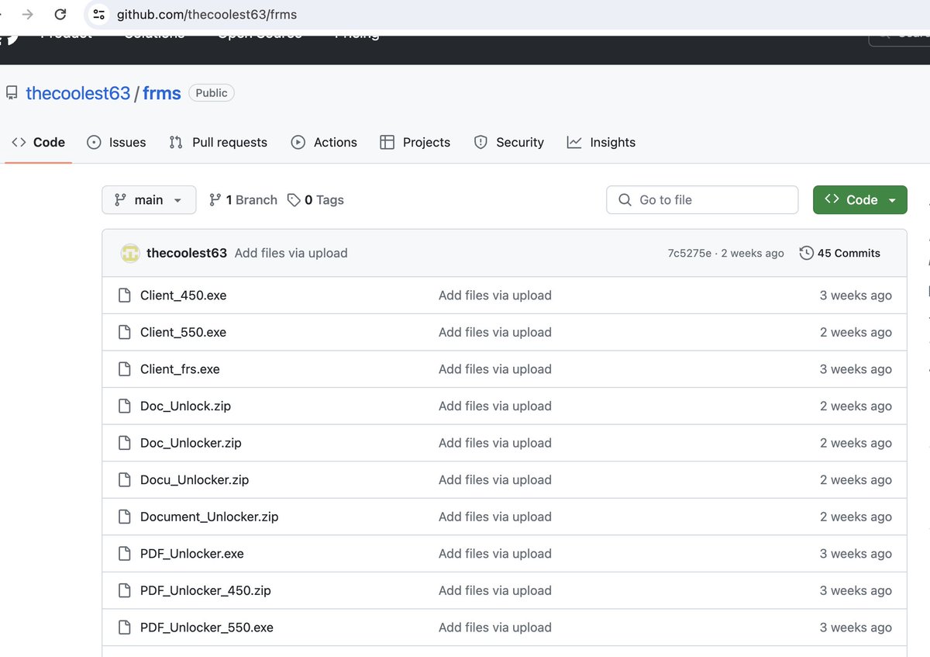Click "2 weeks ago" in Doc_Unlock.zip row
The image size is (930, 657).
click(856, 406)
